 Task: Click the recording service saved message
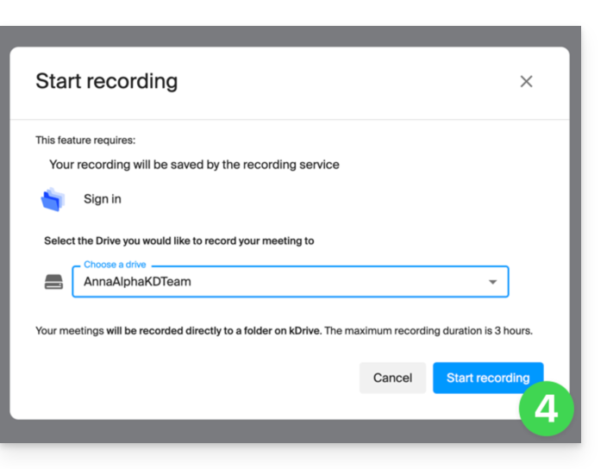coord(194,165)
